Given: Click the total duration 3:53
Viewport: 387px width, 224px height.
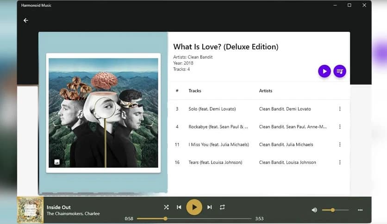Looking at the screenshot, I should tap(259, 218).
